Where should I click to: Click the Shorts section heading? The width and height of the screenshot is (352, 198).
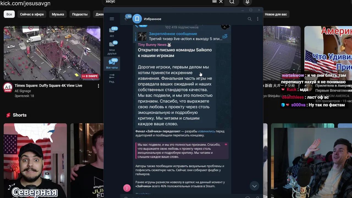click(20, 115)
